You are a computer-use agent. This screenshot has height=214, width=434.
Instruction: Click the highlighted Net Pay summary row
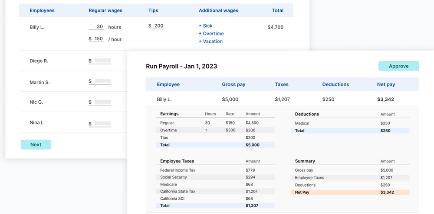(x=350, y=192)
